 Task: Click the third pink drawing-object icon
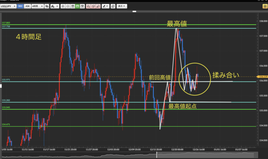(98, 6)
